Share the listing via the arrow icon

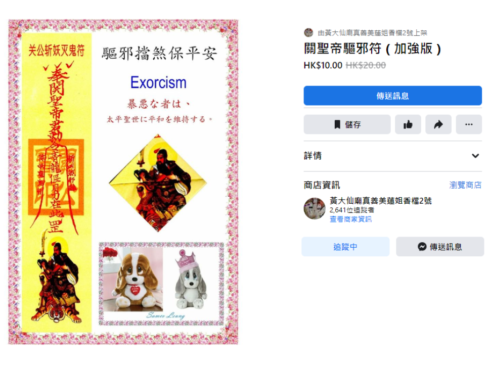click(x=438, y=124)
